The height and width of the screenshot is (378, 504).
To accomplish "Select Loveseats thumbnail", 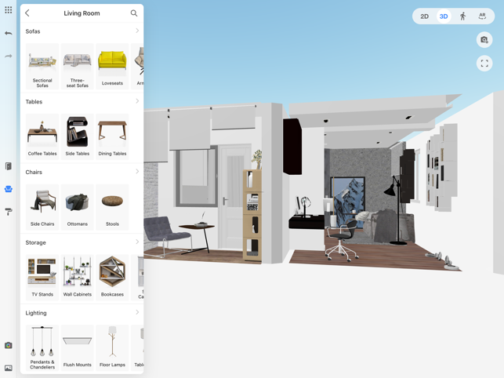I will 112,66.
